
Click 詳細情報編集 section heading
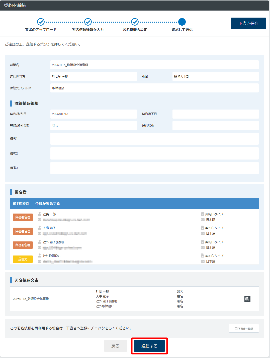tap(27, 104)
